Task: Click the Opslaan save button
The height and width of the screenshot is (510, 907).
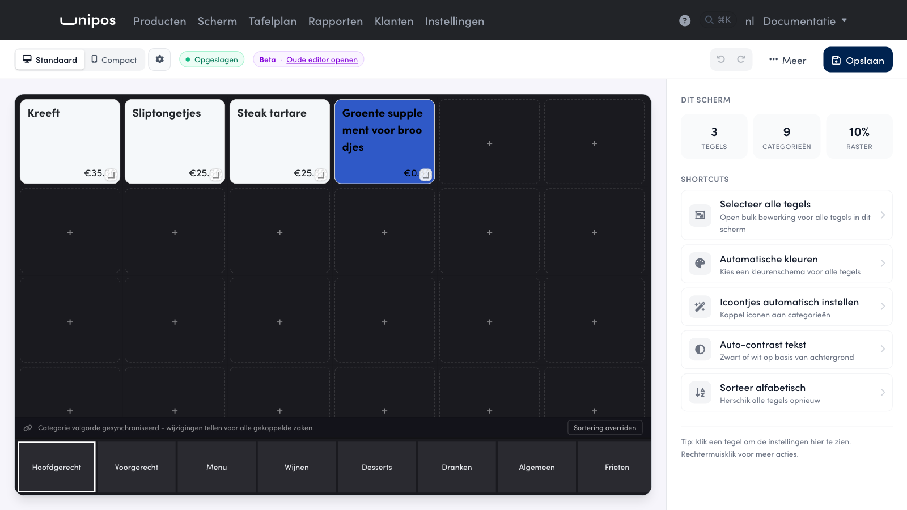Action: point(858,59)
